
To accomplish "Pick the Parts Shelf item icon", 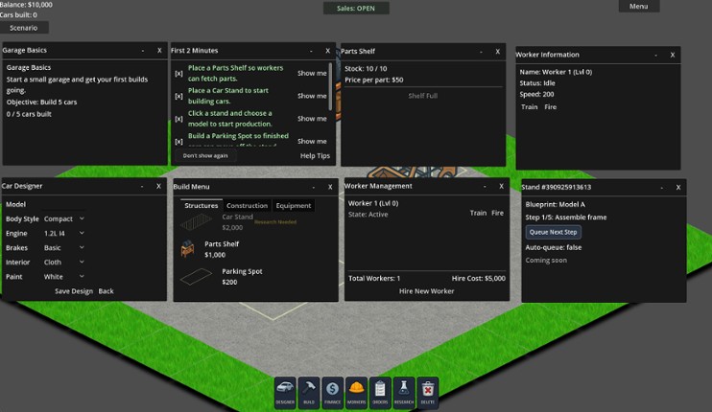I will 188,249.
